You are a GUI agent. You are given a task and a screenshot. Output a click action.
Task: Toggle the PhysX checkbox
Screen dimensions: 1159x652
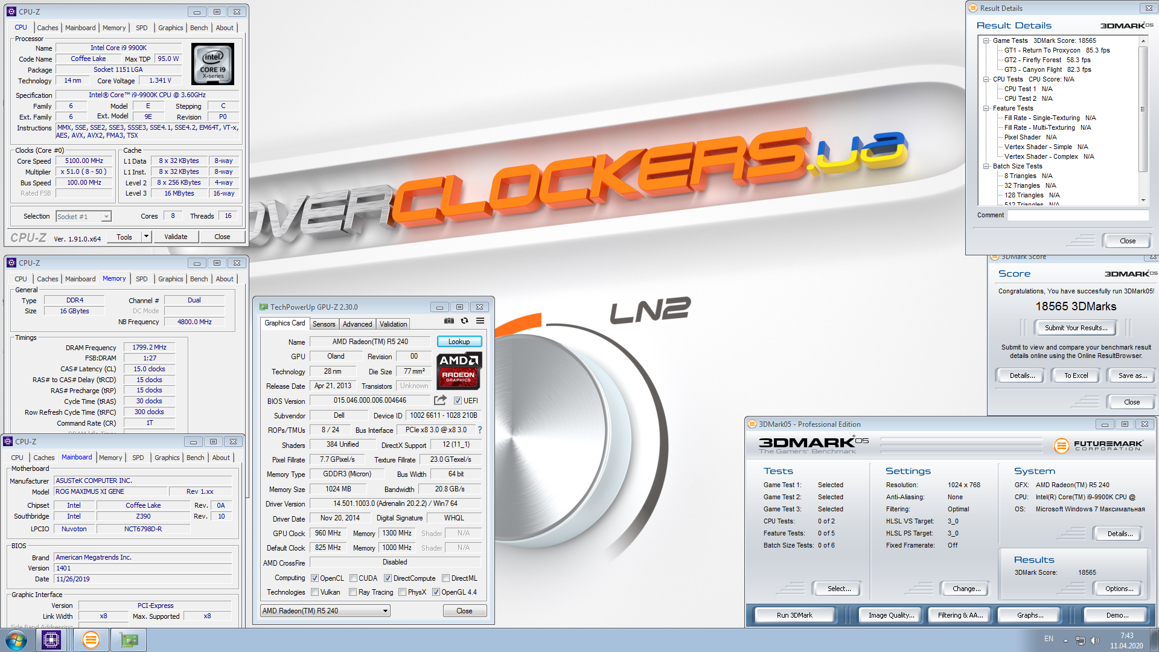click(x=402, y=592)
